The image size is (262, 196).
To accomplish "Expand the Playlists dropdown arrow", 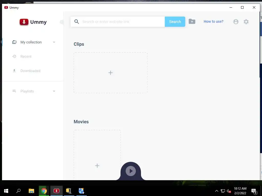I will [x=54, y=91].
